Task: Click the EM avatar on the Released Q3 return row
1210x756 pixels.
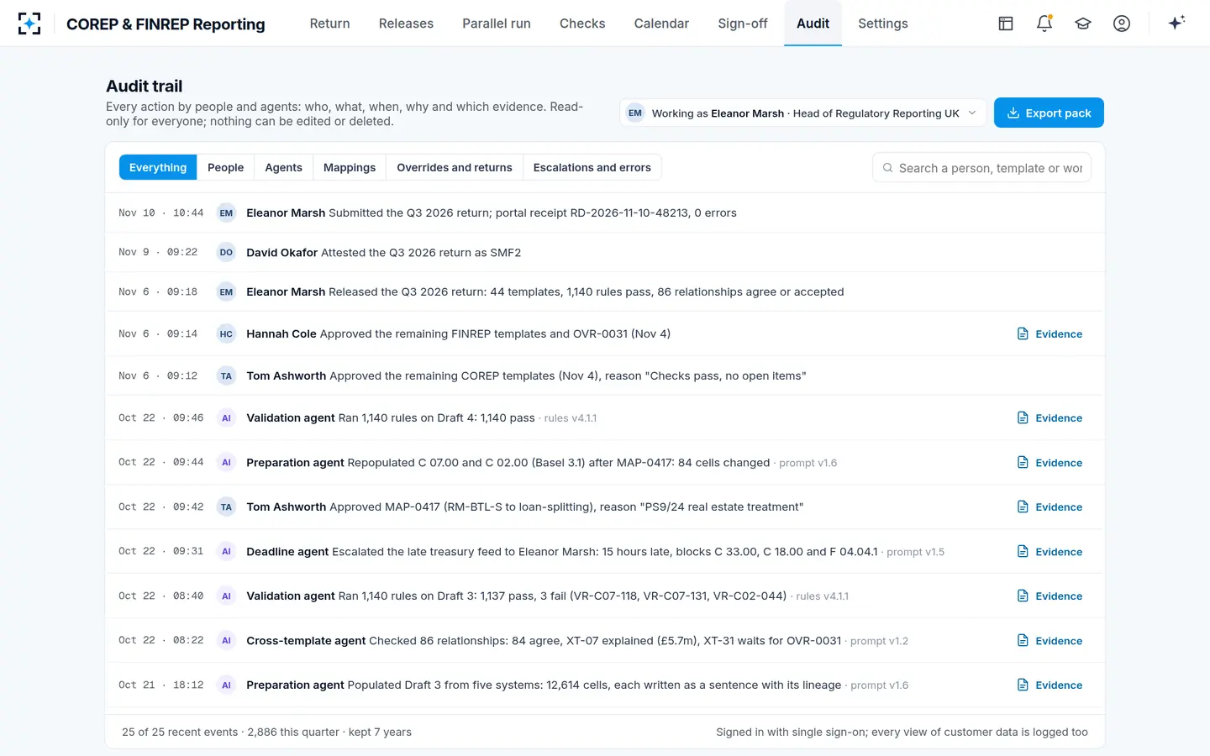Action: pyautogui.click(x=226, y=292)
